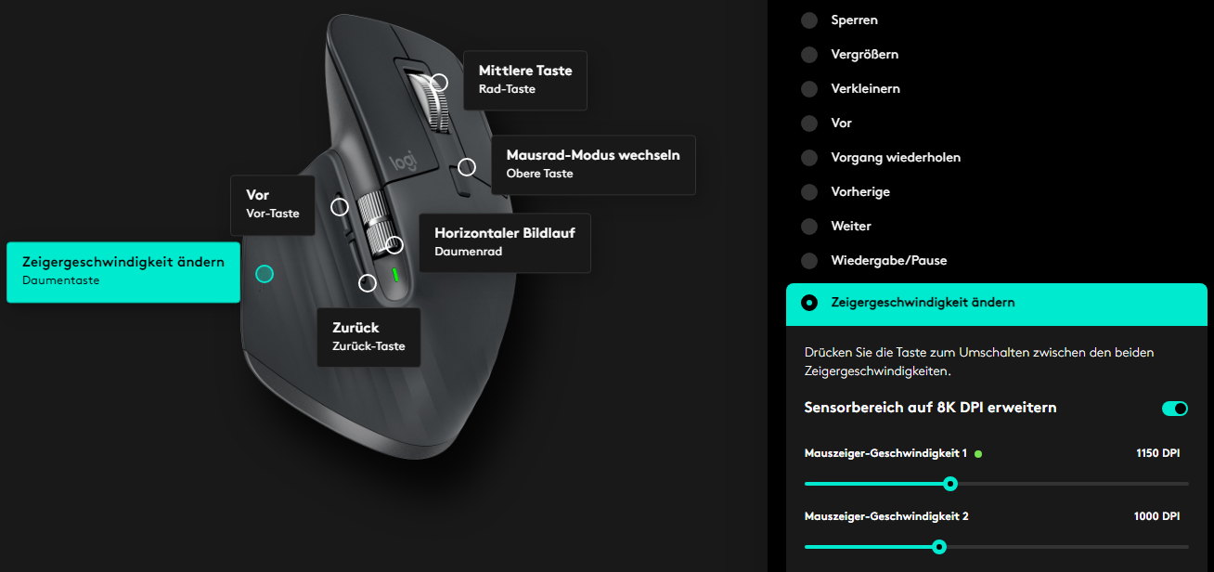1214x572 pixels.
Task: Click the Mauszeiger-Geschwindigkeit 1 slider handle
Action: [x=949, y=484]
